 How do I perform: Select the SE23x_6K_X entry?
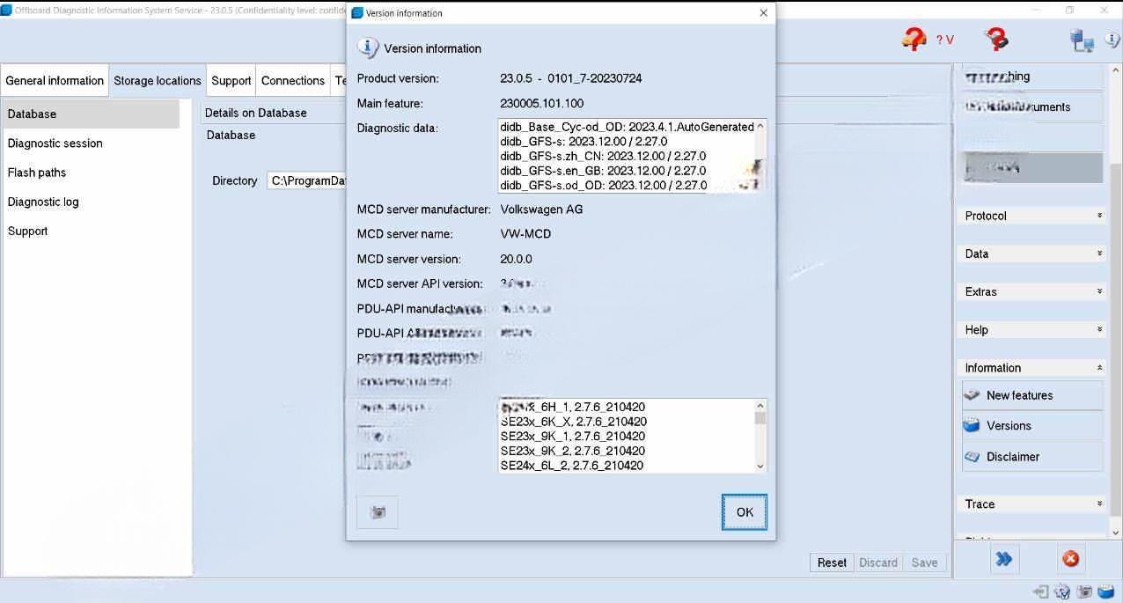point(574,422)
